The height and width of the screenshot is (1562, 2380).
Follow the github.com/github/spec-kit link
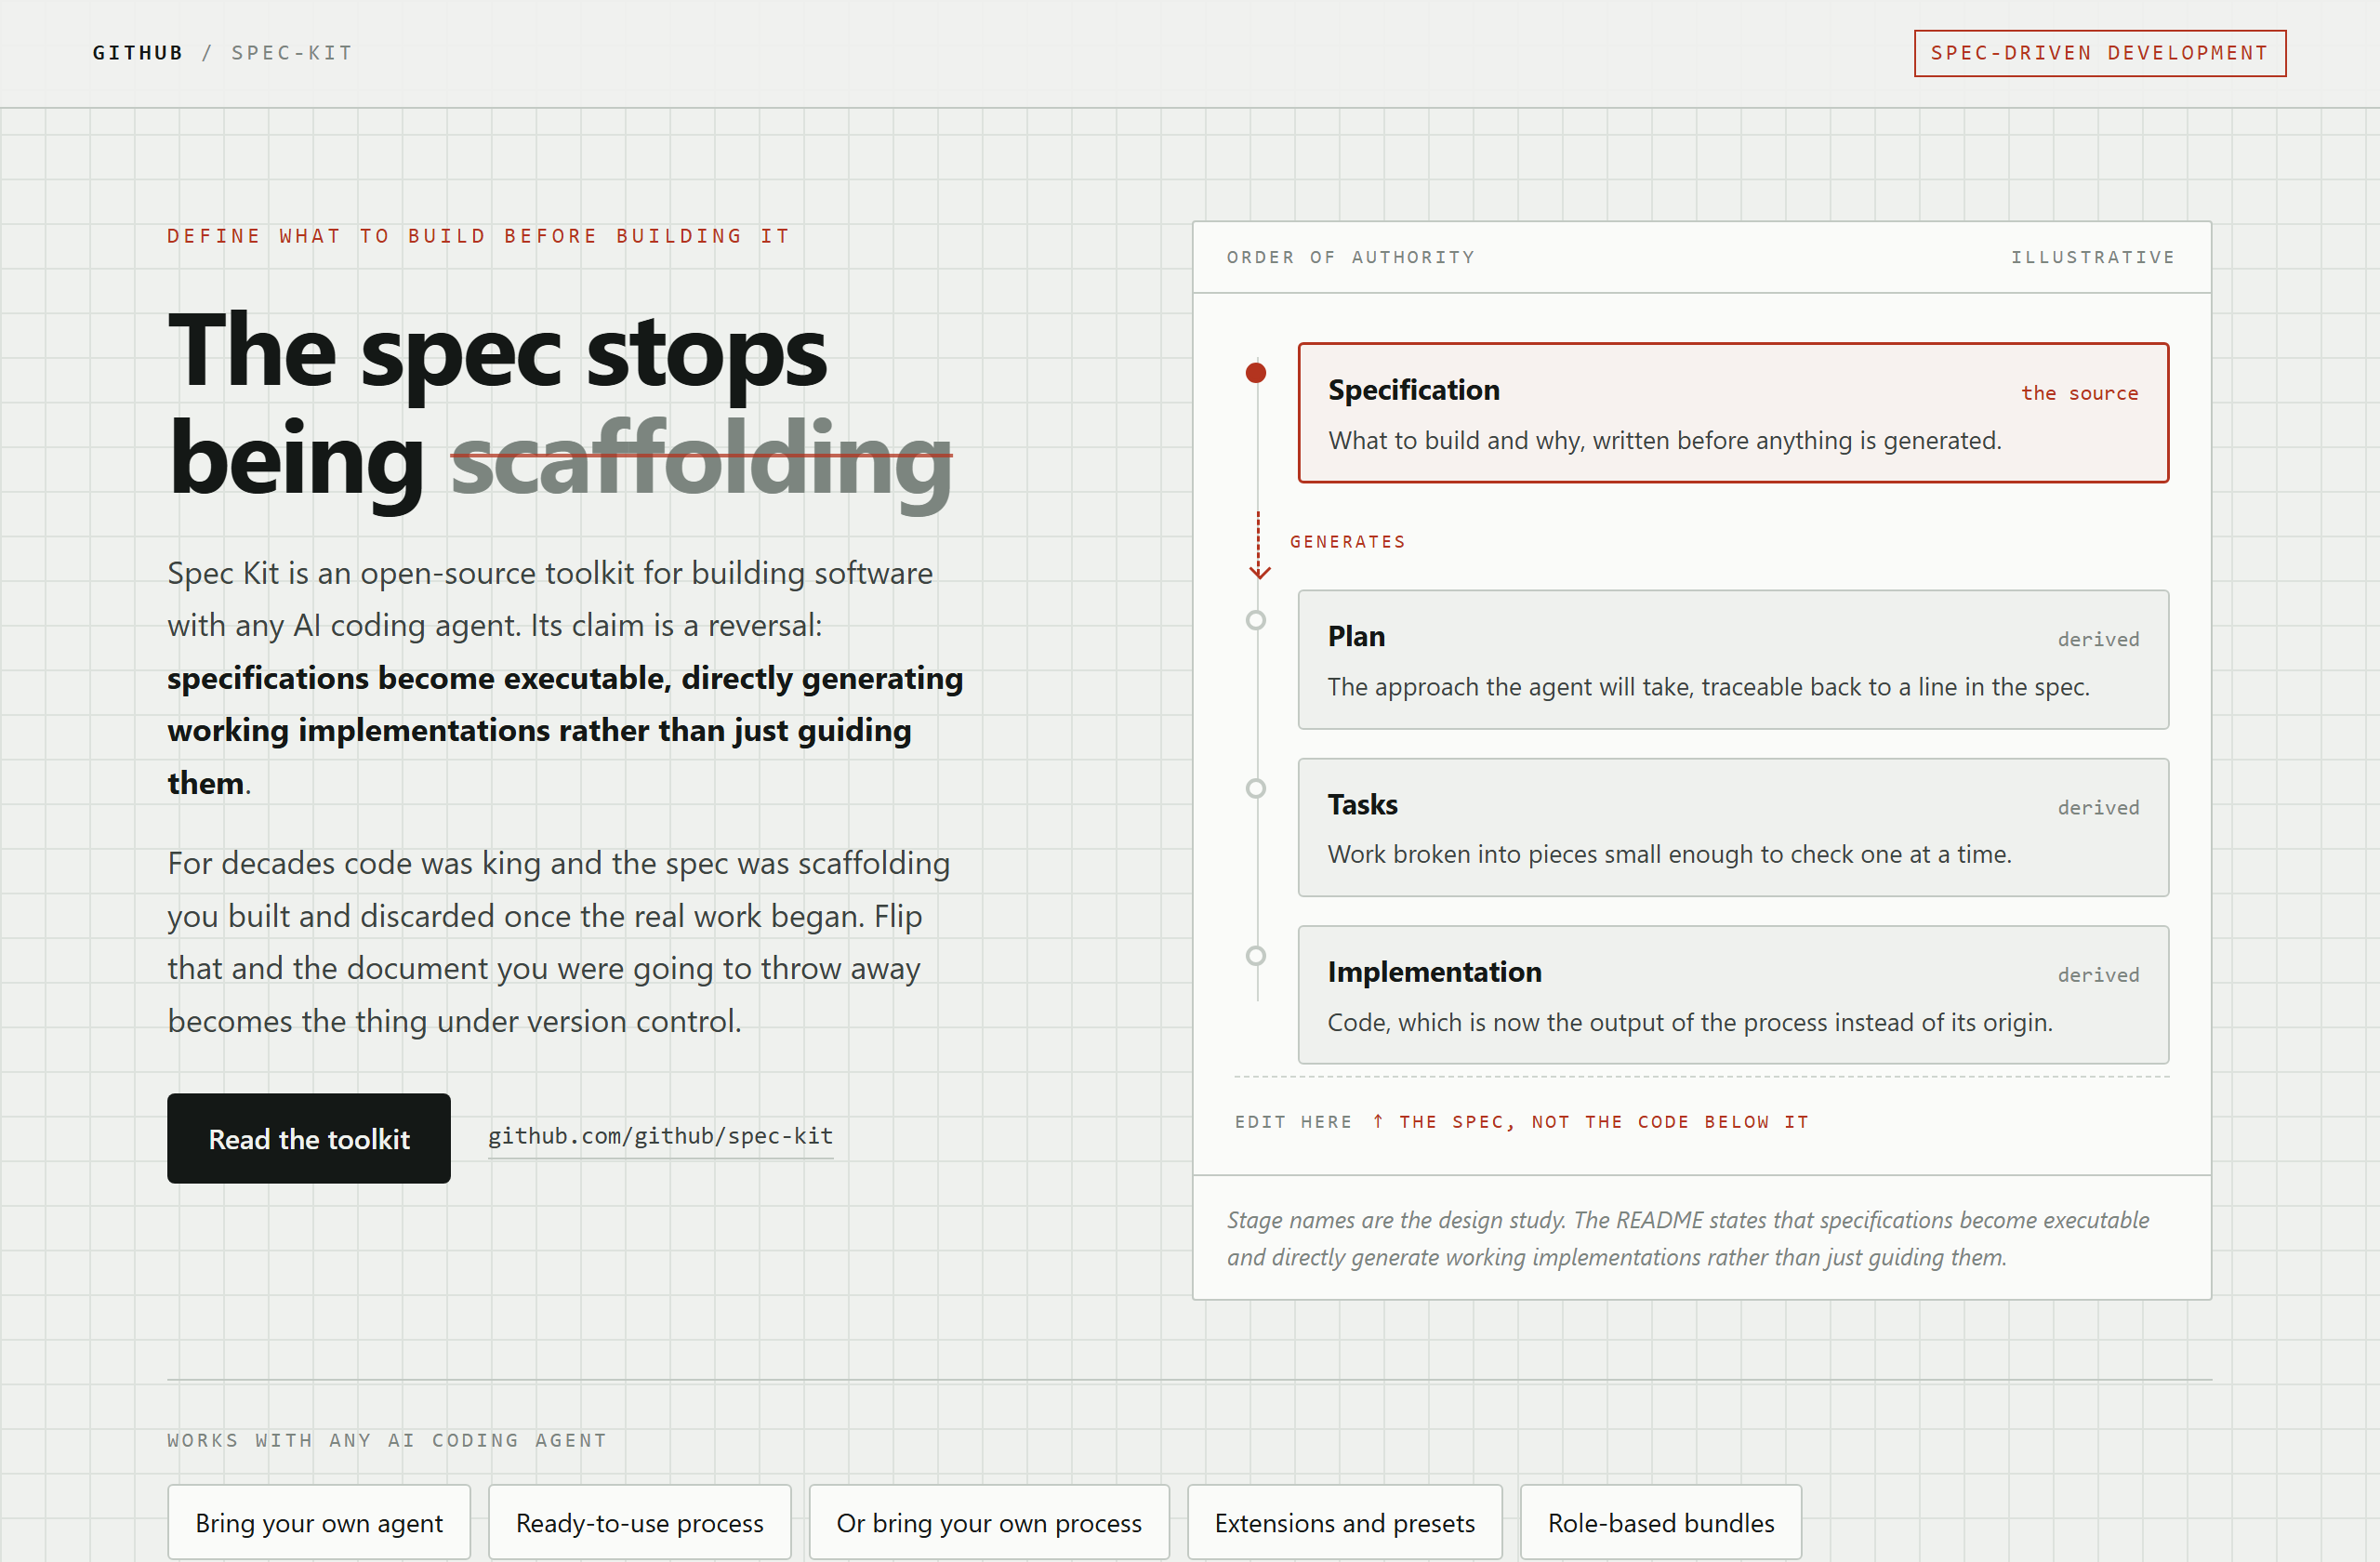[x=660, y=1136]
